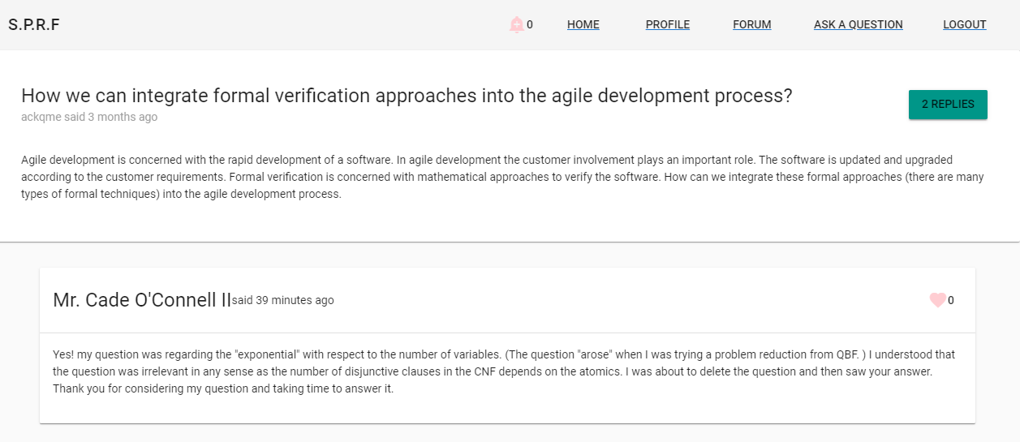This screenshot has height=442, width=1020.
Task: Click the notification bell icon
Action: (x=516, y=25)
